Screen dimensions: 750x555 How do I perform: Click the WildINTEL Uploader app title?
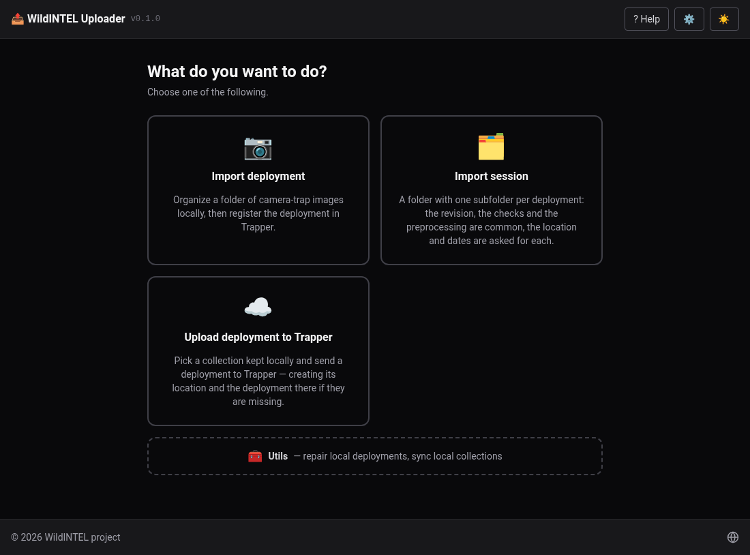(x=76, y=18)
